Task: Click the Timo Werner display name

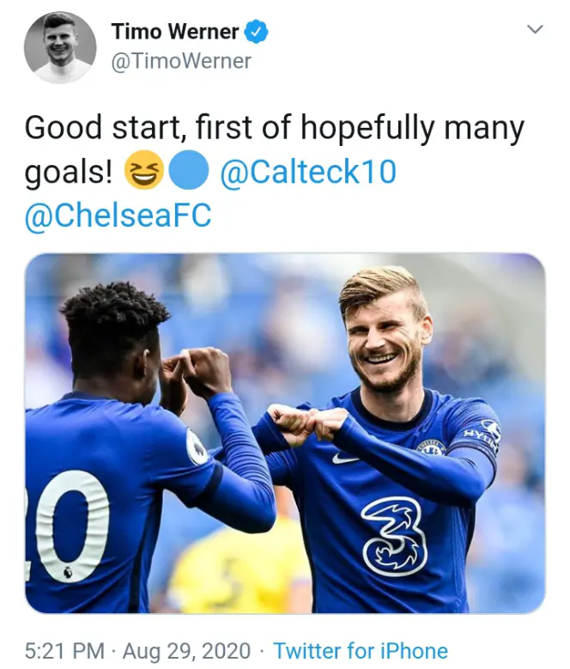Action: (x=175, y=33)
